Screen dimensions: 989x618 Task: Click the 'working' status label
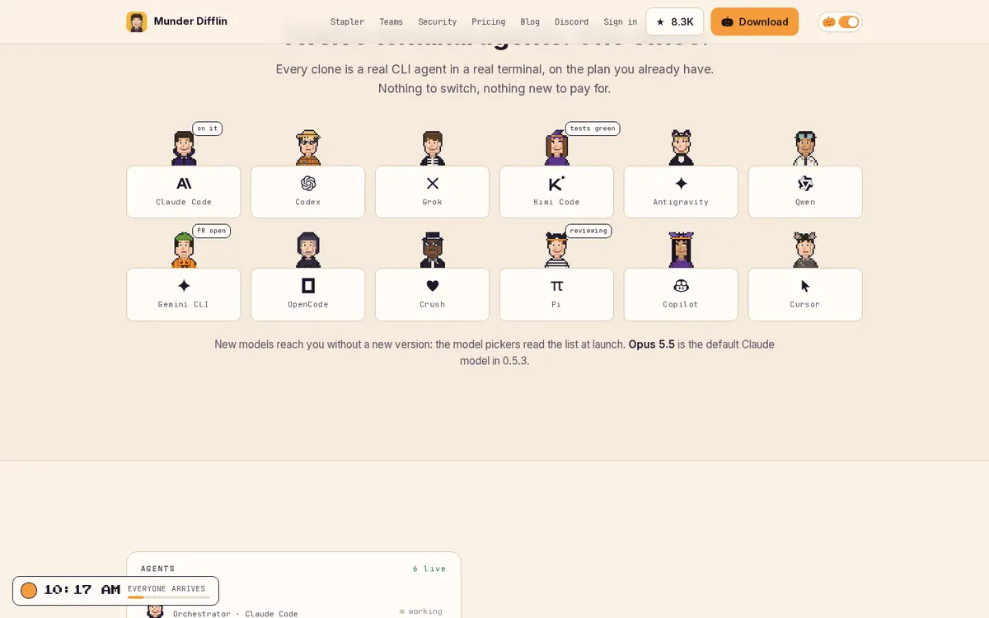(424, 611)
